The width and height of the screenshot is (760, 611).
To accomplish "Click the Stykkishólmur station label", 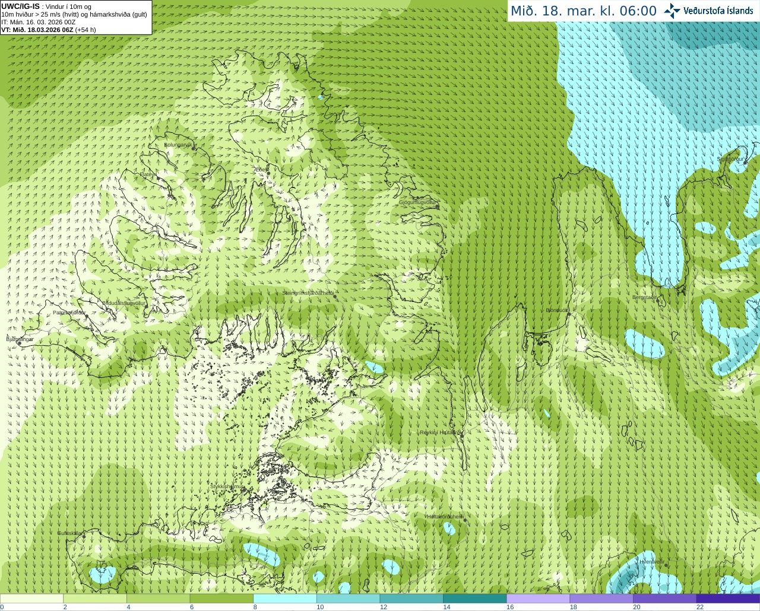I will (227, 486).
